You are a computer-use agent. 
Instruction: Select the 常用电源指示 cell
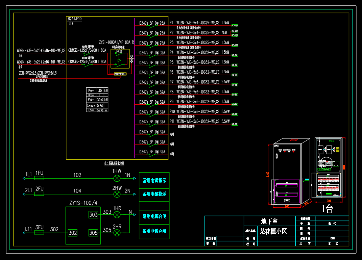pyautogui.click(x=154, y=181)
